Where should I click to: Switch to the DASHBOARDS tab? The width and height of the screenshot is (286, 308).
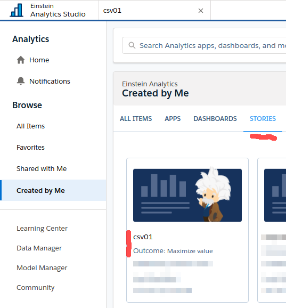(x=215, y=119)
